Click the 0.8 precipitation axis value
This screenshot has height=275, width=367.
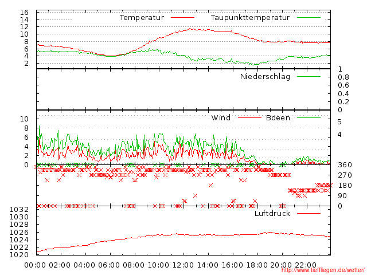click(x=343, y=77)
